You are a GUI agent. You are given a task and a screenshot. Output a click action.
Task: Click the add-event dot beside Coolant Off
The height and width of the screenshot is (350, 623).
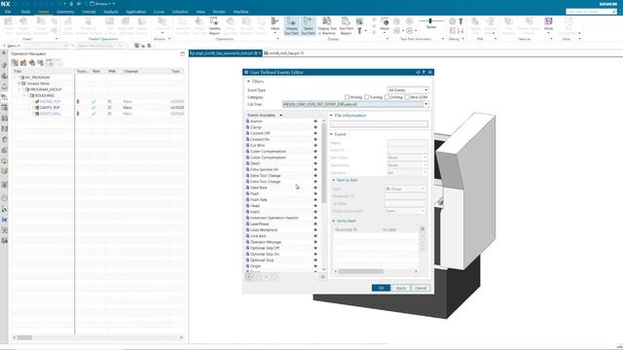315,133
